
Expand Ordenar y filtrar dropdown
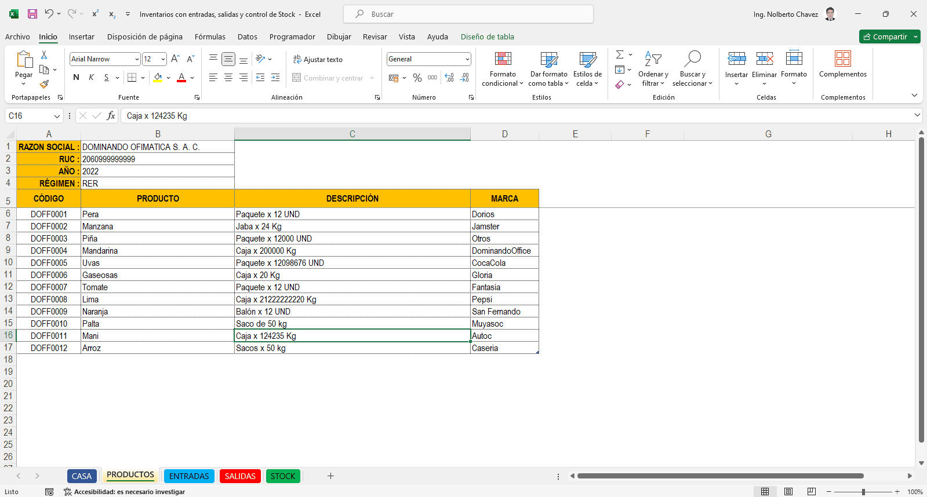(663, 83)
